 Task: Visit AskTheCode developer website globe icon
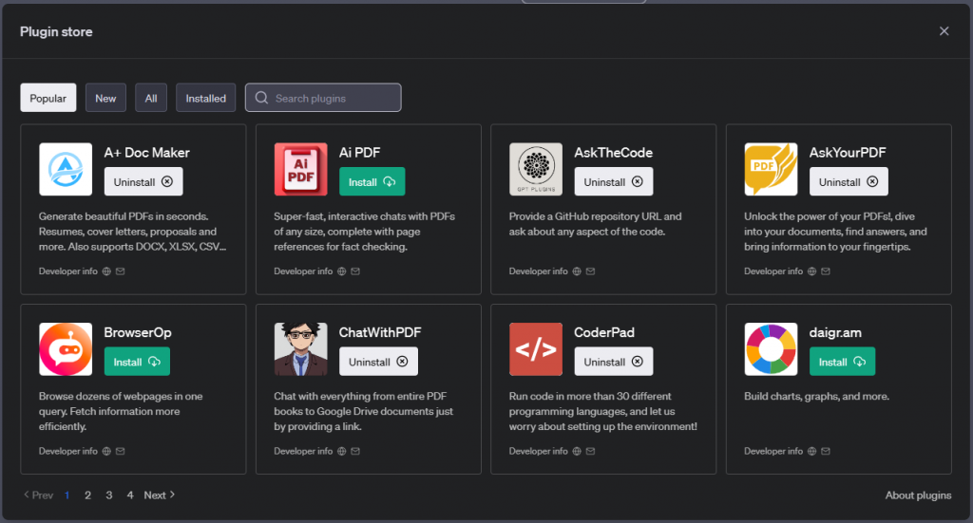(x=577, y=271)
